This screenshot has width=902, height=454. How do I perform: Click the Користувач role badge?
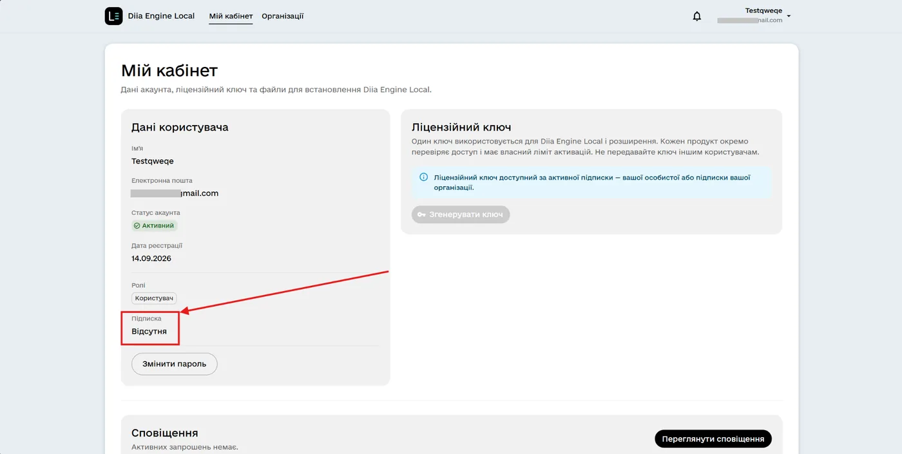coord(154,299)
